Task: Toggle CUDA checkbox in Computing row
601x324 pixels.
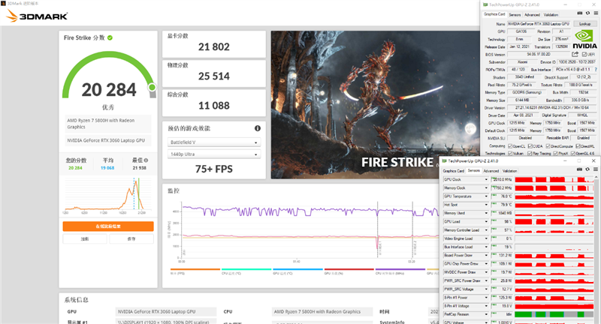Action: pos(530,146)
